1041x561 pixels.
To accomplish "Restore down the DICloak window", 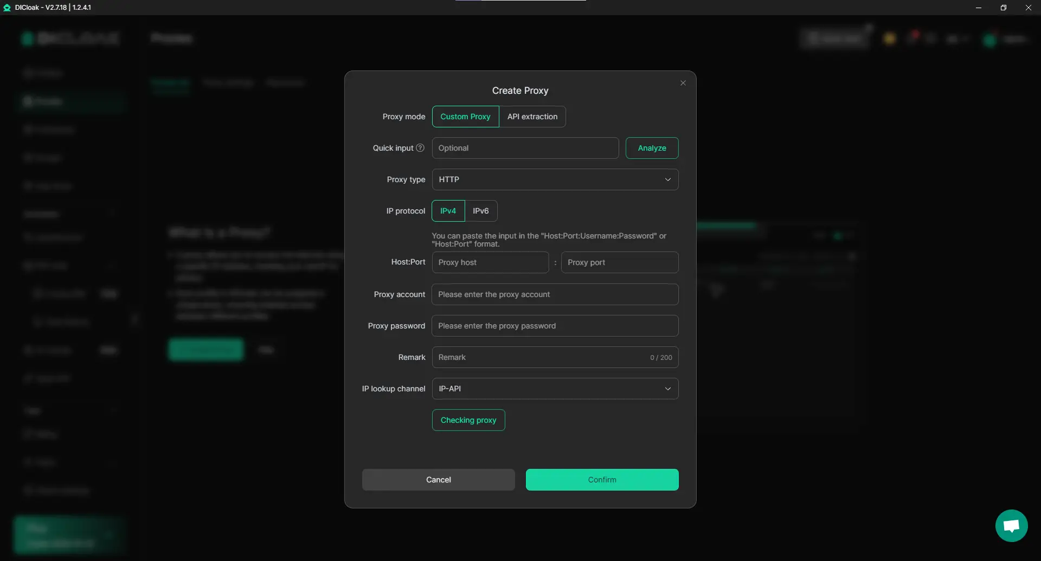I will pos(1003,8).
